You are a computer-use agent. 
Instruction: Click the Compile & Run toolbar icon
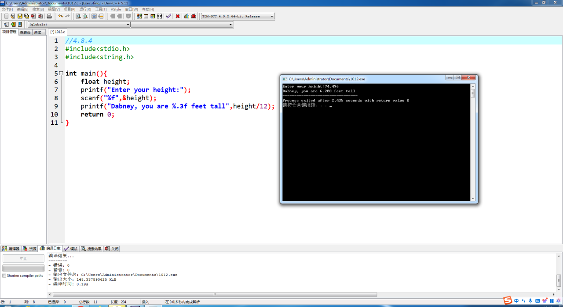pyautogui.click(x=153, y=16)
